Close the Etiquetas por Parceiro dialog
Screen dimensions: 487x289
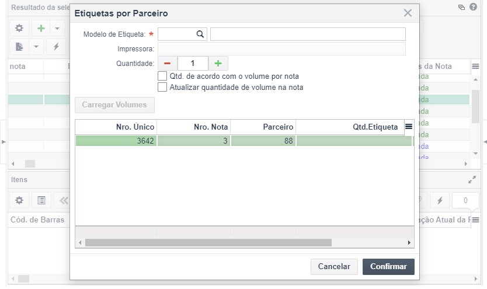click(408, 13)
